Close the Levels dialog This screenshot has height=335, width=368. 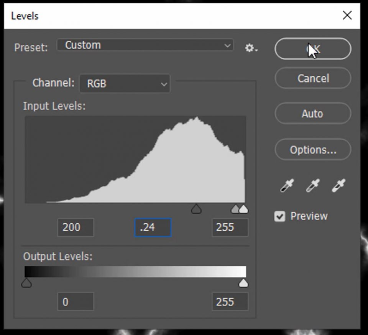347,16
